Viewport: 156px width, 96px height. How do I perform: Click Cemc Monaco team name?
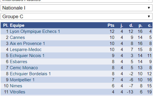point(24,68)
